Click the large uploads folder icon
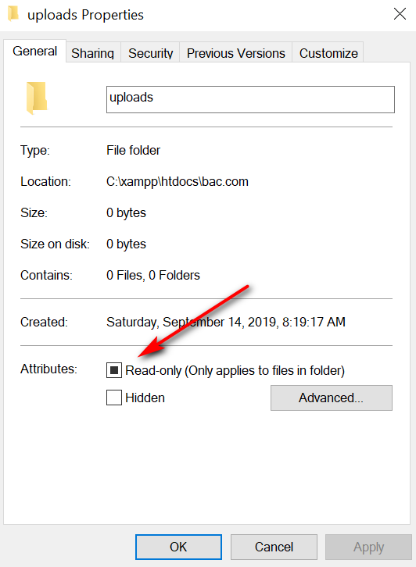 [37, 98]
